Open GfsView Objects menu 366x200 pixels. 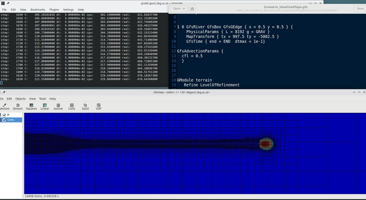(x=20, y=99)
